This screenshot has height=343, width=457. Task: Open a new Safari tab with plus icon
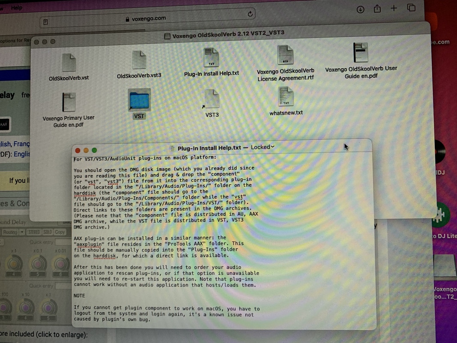pos(394,8)
